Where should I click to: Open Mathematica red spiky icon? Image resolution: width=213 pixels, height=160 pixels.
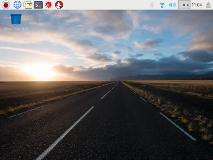49,5
